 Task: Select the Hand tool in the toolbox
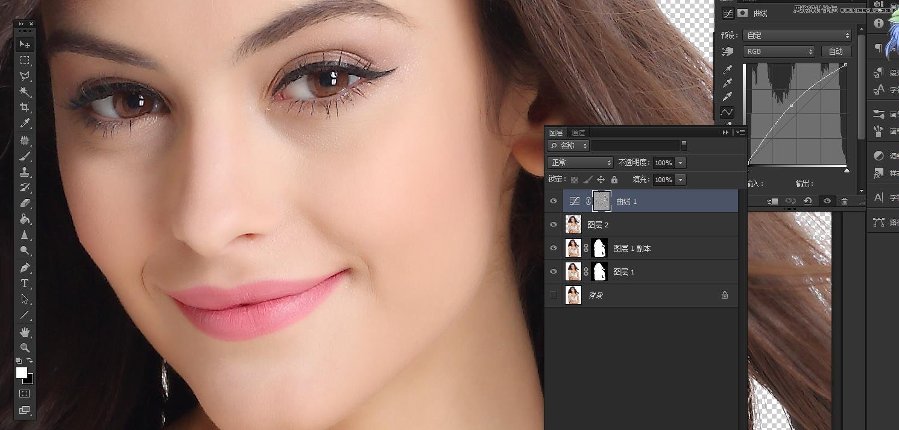point(25,332)
